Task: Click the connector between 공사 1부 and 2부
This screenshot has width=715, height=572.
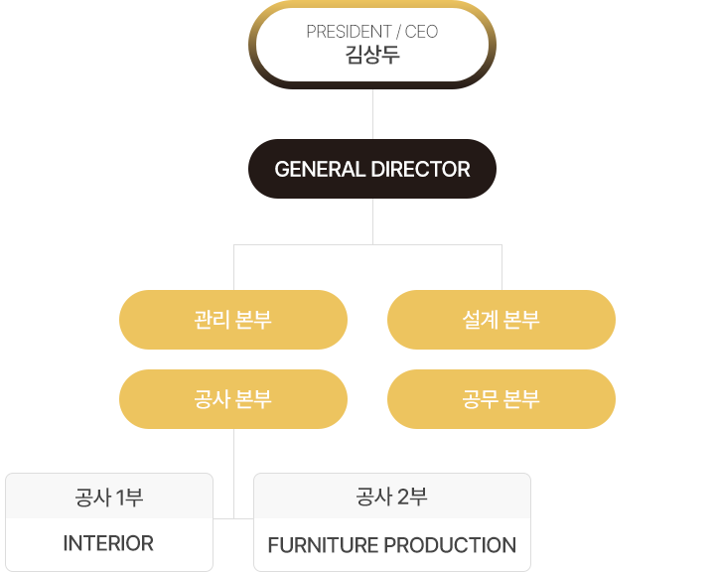Action: [233, 518]
